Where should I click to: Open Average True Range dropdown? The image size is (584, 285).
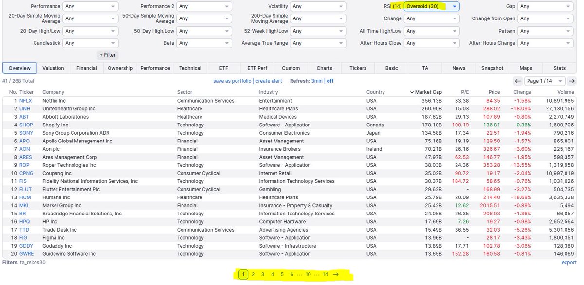(318, 43)
